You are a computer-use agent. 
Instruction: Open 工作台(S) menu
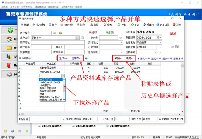click(15, 7)
